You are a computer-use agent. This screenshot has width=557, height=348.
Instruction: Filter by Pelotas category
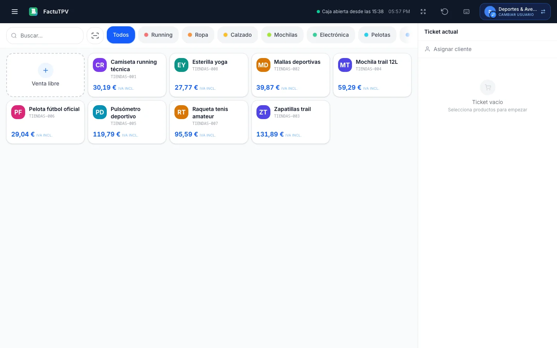tap(377, 35)
